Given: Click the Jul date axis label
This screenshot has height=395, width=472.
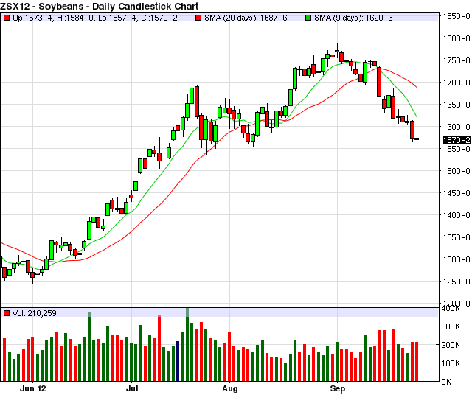Looking at the screenshot, I should (132, 388).
